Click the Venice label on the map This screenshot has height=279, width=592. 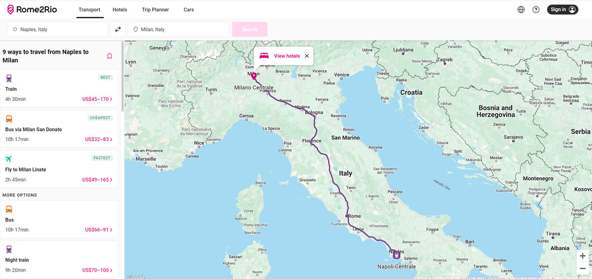pyautogui.click(x=341, y=75)
